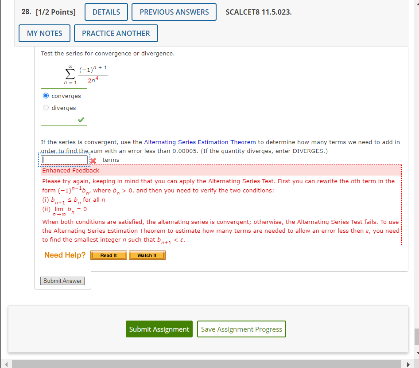Click the Read It help icon button
Screen dimensions: 419x368
click(108, 255)
